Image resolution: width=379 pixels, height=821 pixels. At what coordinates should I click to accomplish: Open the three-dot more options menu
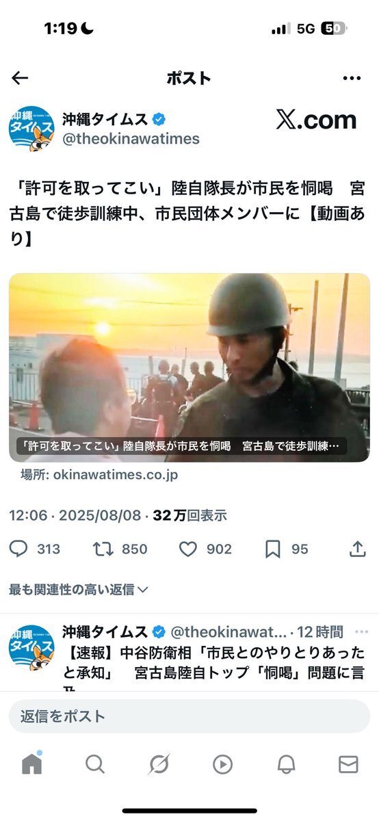click(x=351, y=78)
